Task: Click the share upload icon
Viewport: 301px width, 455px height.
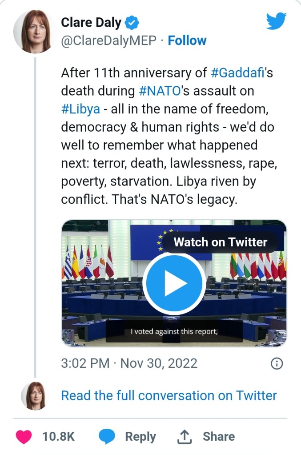Action: (183, 437)
